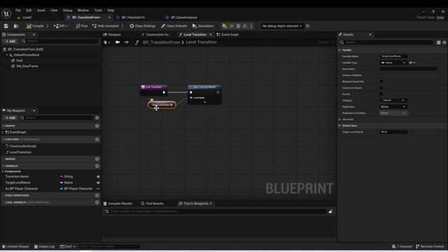
Task: Close the BP_TransitionFrom tab
Action: pyautogui.click(x=109, y=17)
